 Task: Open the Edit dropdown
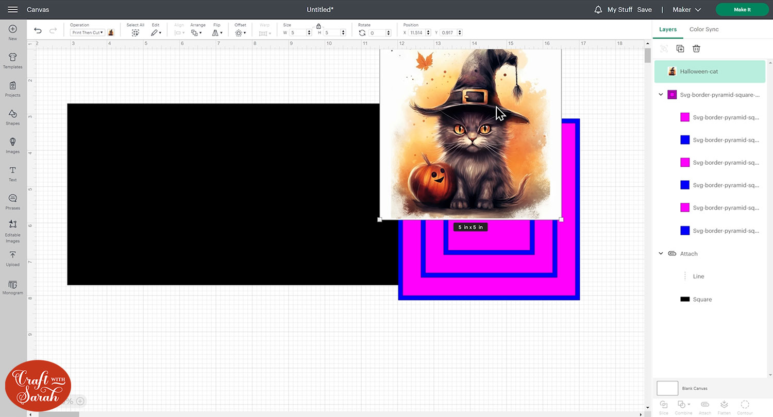[x=156, y=32]
